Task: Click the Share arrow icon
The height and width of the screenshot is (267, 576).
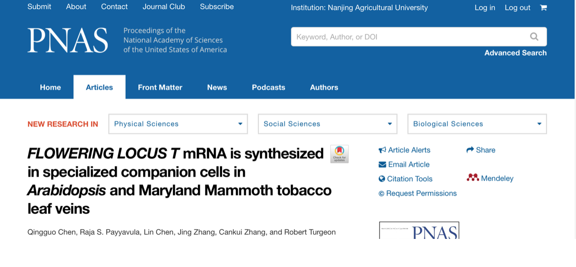Action: coord(470,150)
